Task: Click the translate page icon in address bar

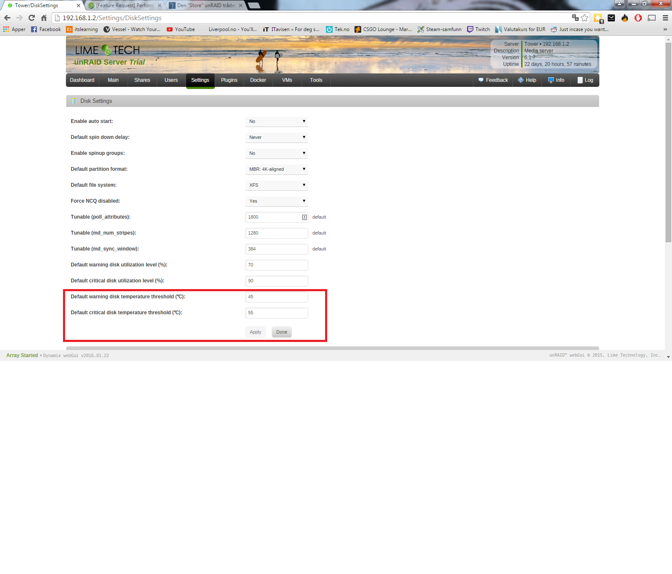Action: pyautogui.click(x=575, y=18)
